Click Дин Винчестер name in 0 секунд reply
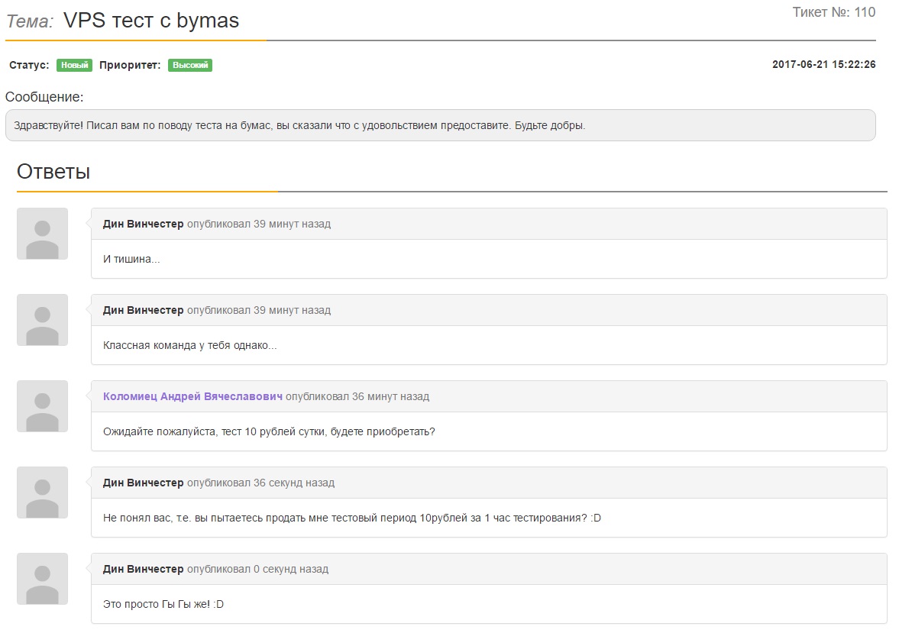The image size is (899, 633). pos(143,569)
